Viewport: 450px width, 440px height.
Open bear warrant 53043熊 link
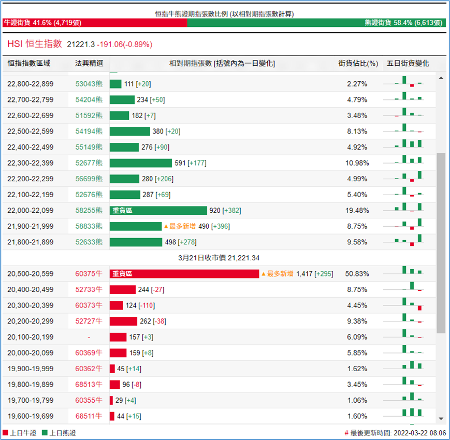coord(89,84)
